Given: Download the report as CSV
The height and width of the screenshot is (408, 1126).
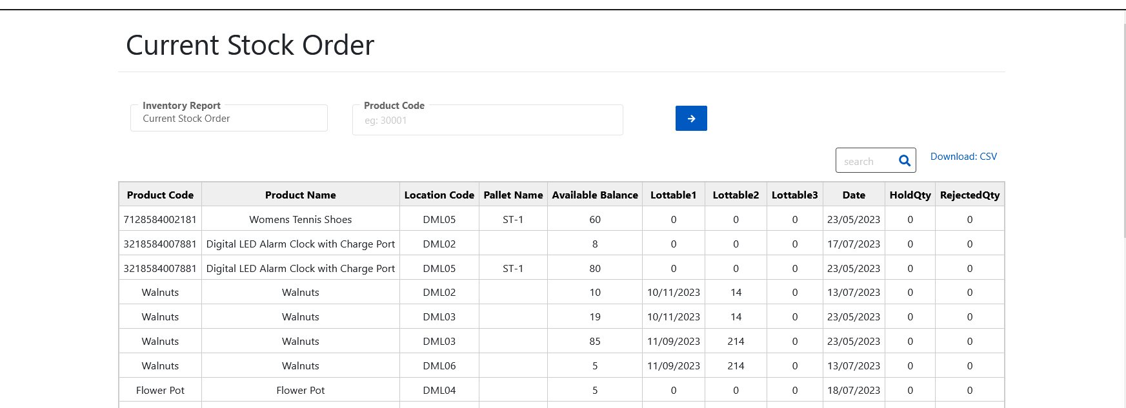Looking at the screenshot, I should (963, 157).
